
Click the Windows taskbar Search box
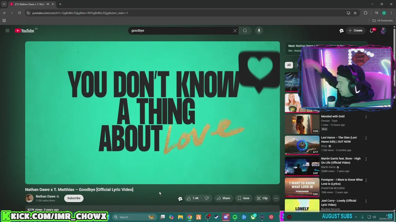click(134, 217)
